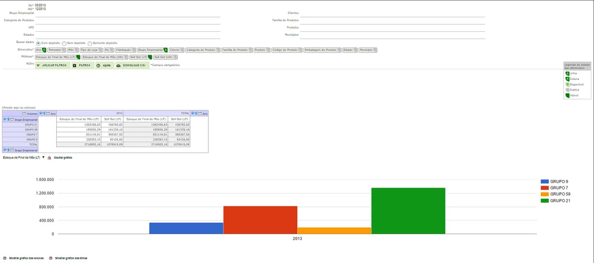The height and width of the screenshot is (263, 594).
Task: Click pie icon beside Mostrar gráfico das colunas
Action: 5,258
